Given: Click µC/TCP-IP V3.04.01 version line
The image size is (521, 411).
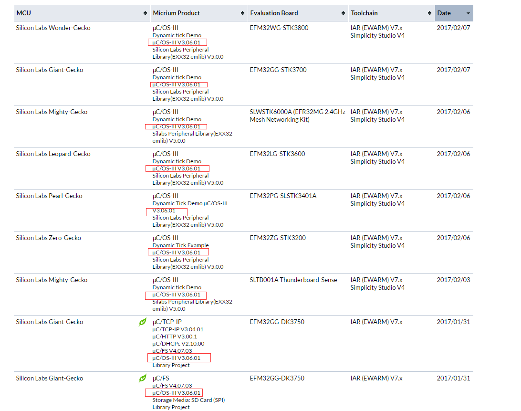Looking at the screenshot, I should click(x=178, y=329).
